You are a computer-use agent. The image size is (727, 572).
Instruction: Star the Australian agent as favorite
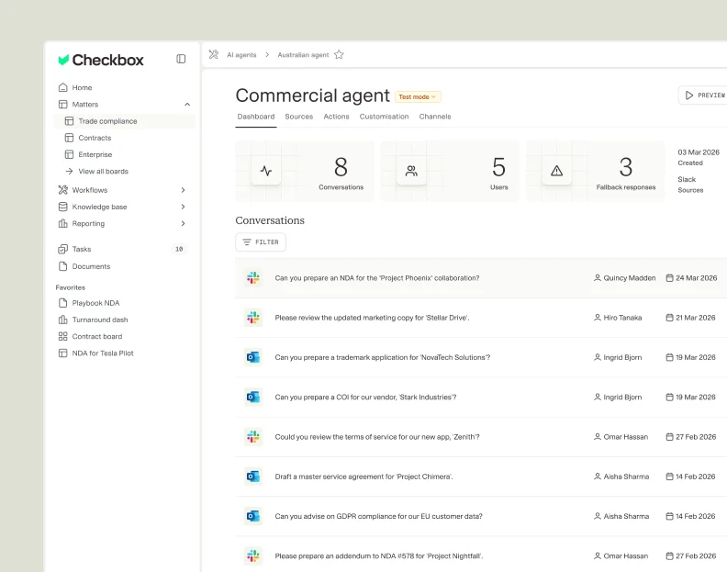click(x=339, y=55)
